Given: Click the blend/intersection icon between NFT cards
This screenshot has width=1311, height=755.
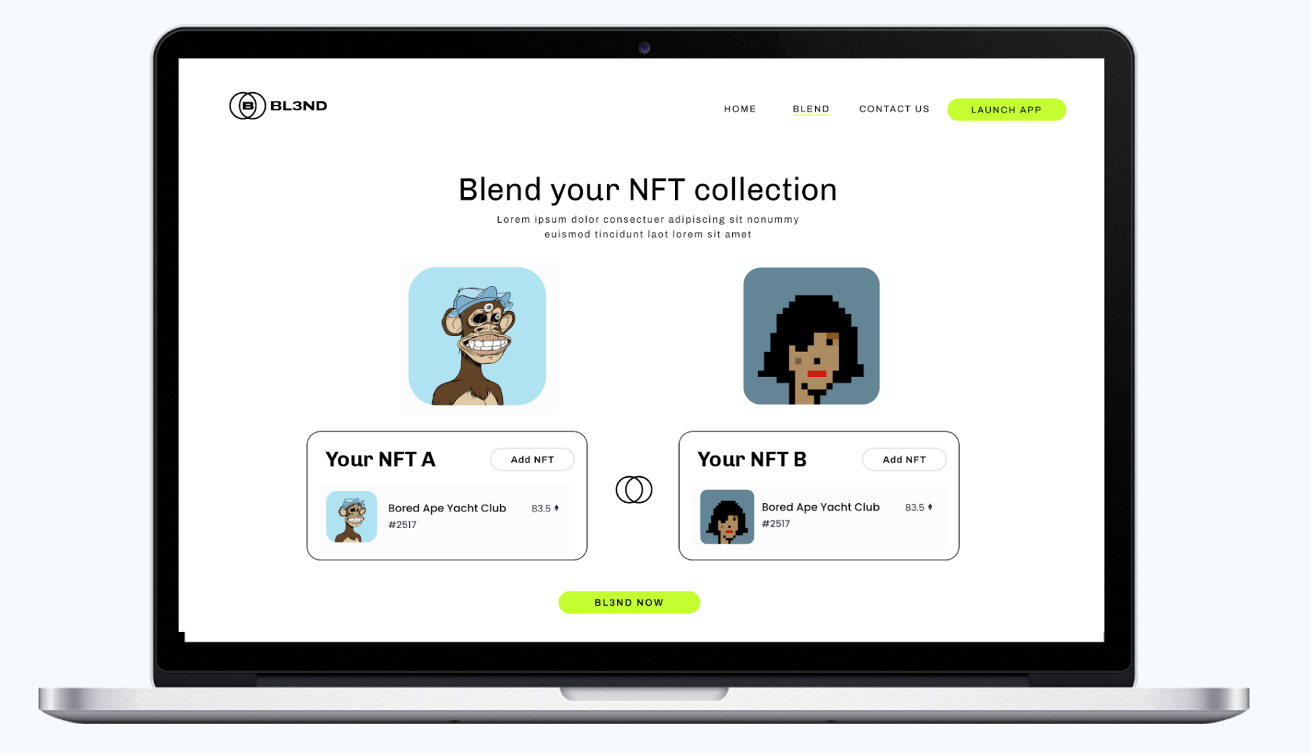Looking at the screenshot, I should coord(633,489).
